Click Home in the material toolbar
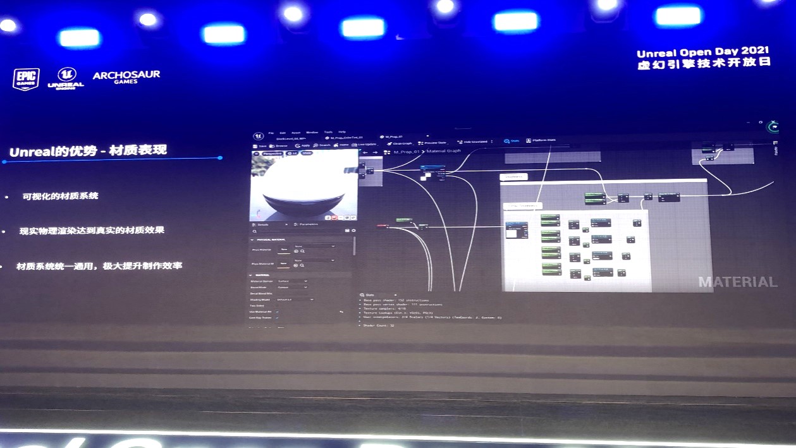 point(341,145)
